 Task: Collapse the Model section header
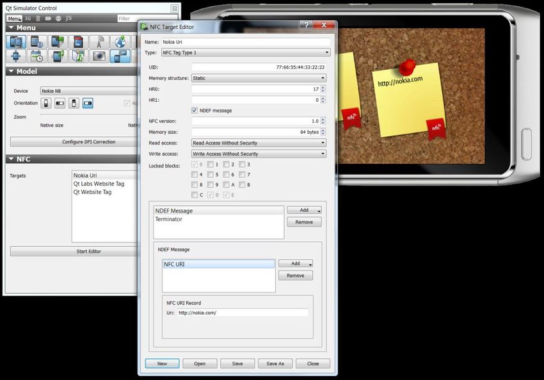pyautogui.click(x=72, y=72)
